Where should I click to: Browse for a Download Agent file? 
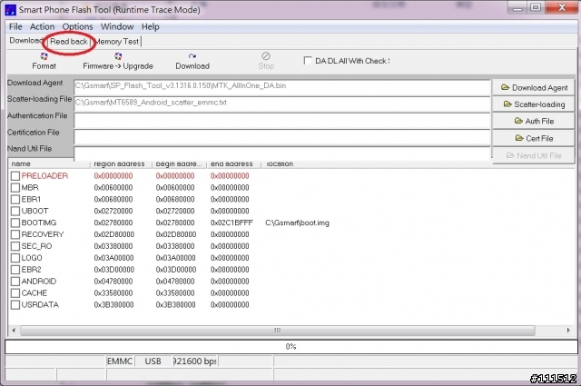[534, 87]
